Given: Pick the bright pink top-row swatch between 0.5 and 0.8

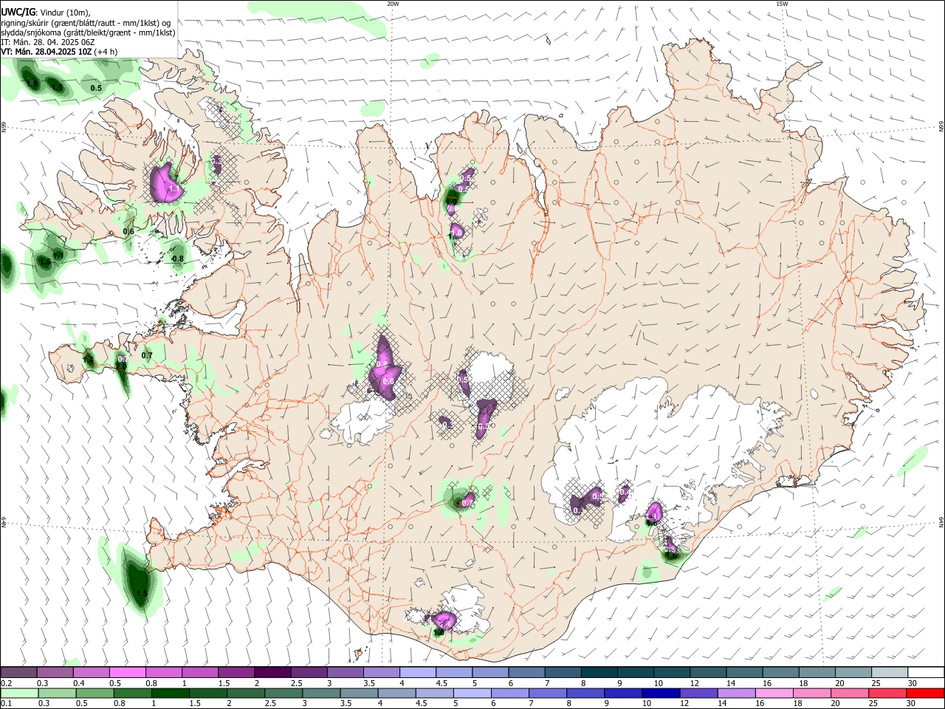Looking at the screenshot, I should [x=128, y=672].
